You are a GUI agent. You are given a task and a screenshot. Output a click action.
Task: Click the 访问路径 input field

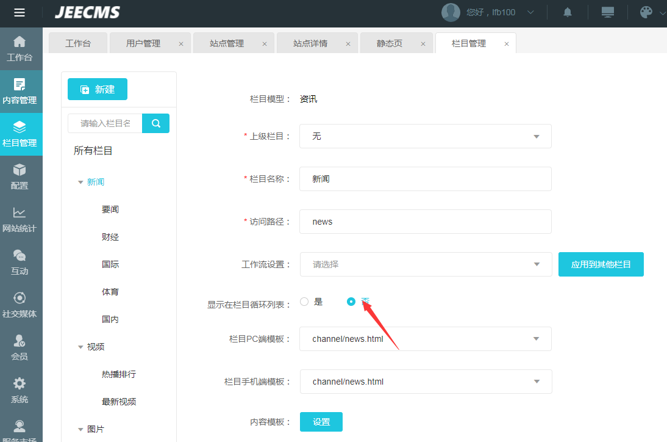(426, 222)
